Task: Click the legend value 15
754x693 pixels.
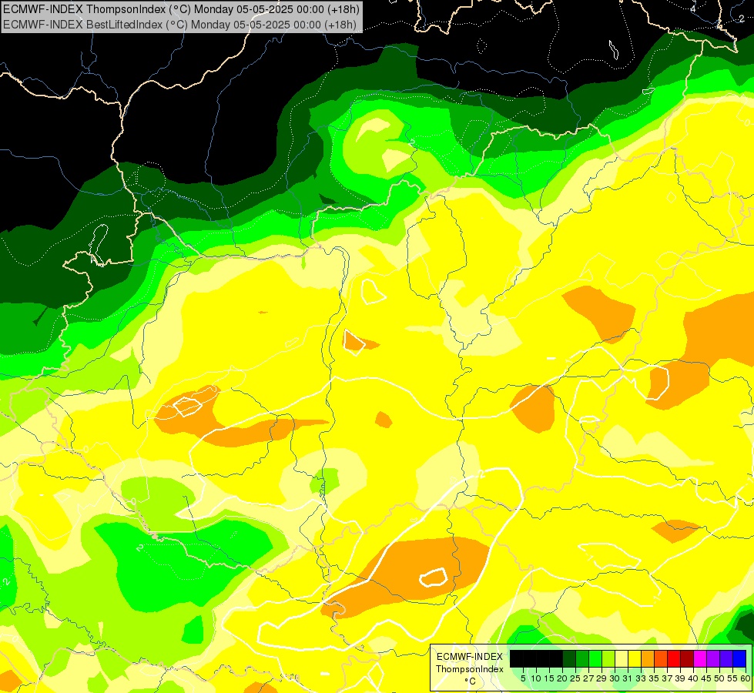Action: (549, 678)
